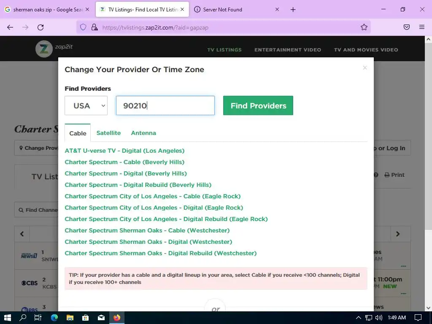Open the Mail app from the taskbar

tap(101, 318)
